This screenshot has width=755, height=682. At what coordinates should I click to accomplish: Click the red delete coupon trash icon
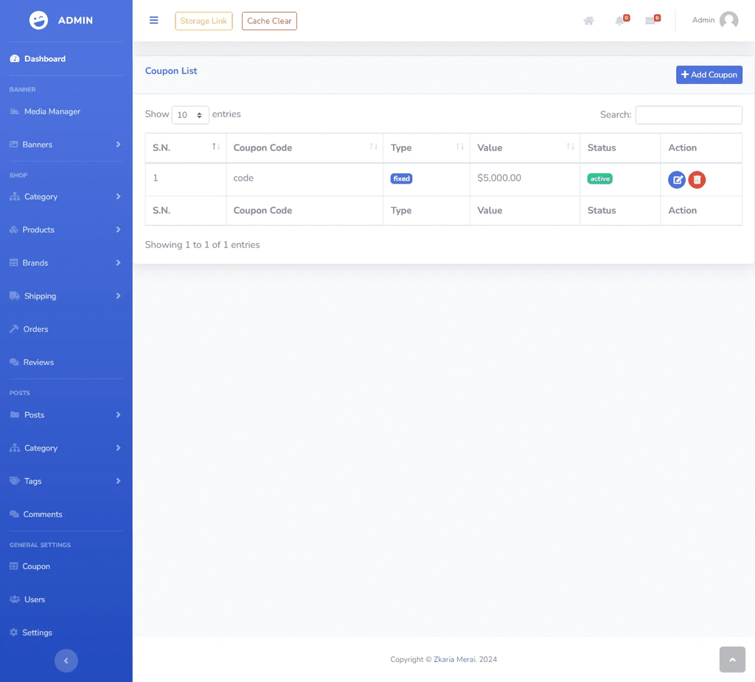point(697,180)
